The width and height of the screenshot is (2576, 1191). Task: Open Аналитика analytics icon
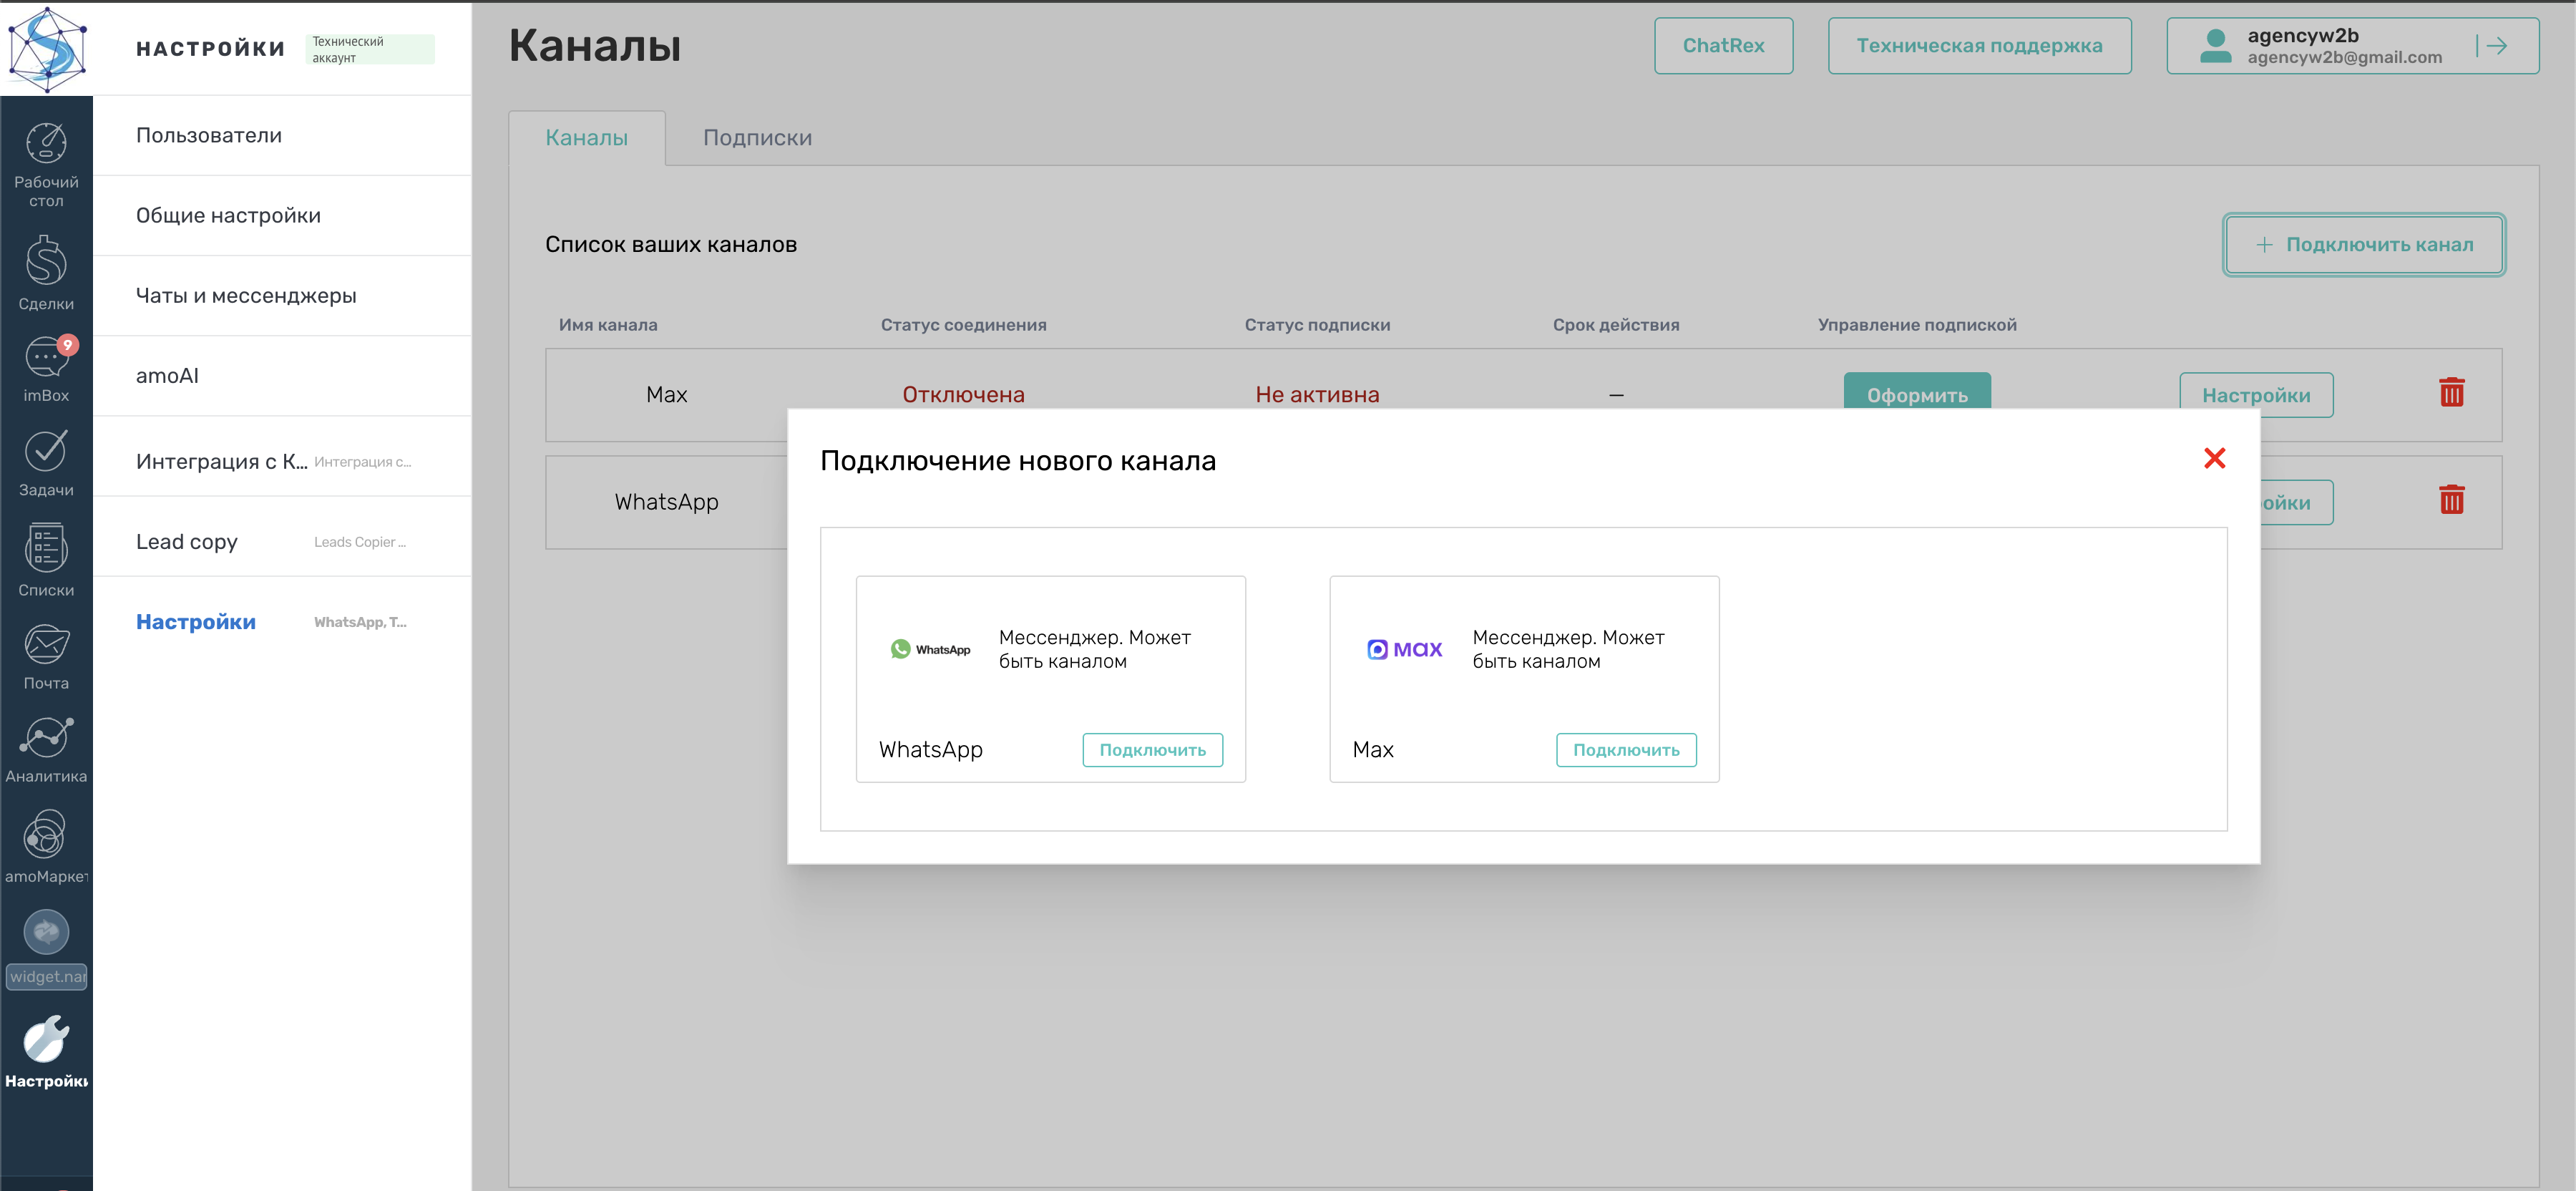[x=46, y=739]
